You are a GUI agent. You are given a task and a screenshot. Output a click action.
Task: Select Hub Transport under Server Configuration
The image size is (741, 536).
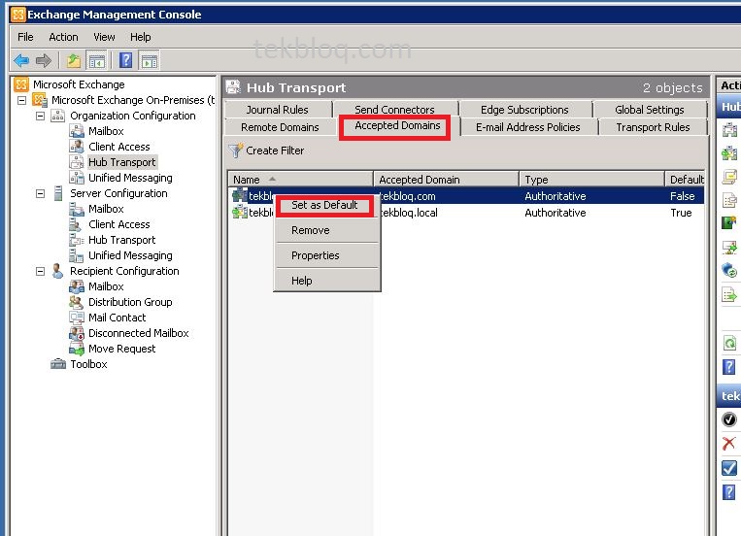pyautogui.click(x=122, y=240)
